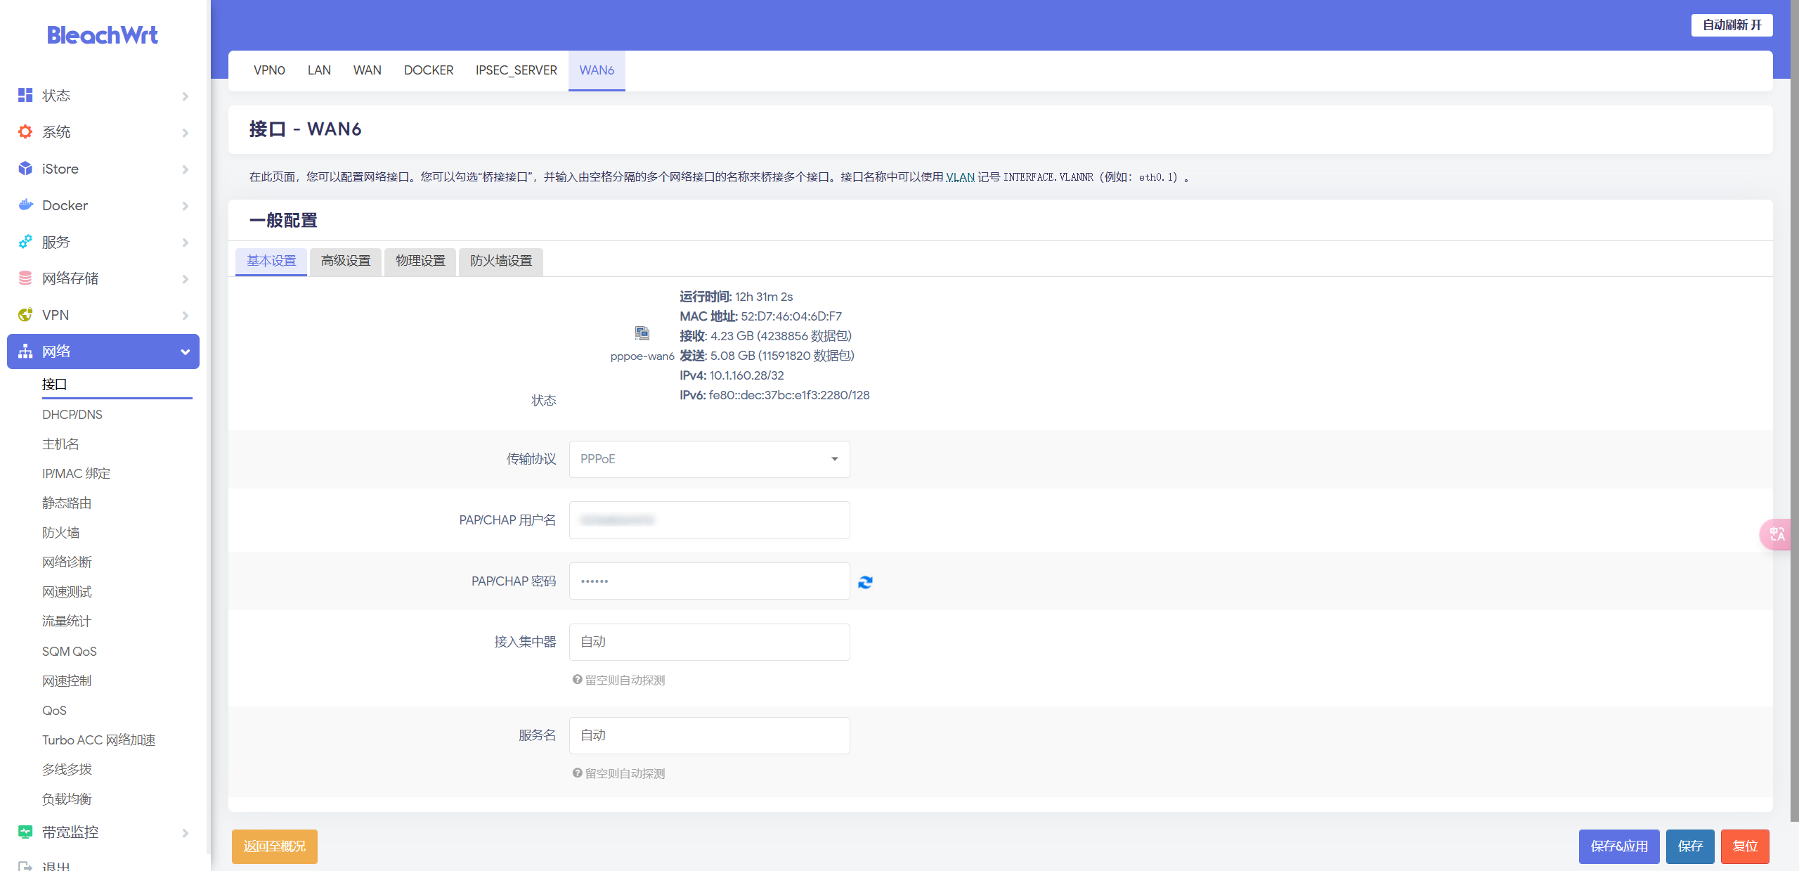The image size is (1799, 871).
Task: Collapse the 网络 sidebar section
Action: click(185, 351)
